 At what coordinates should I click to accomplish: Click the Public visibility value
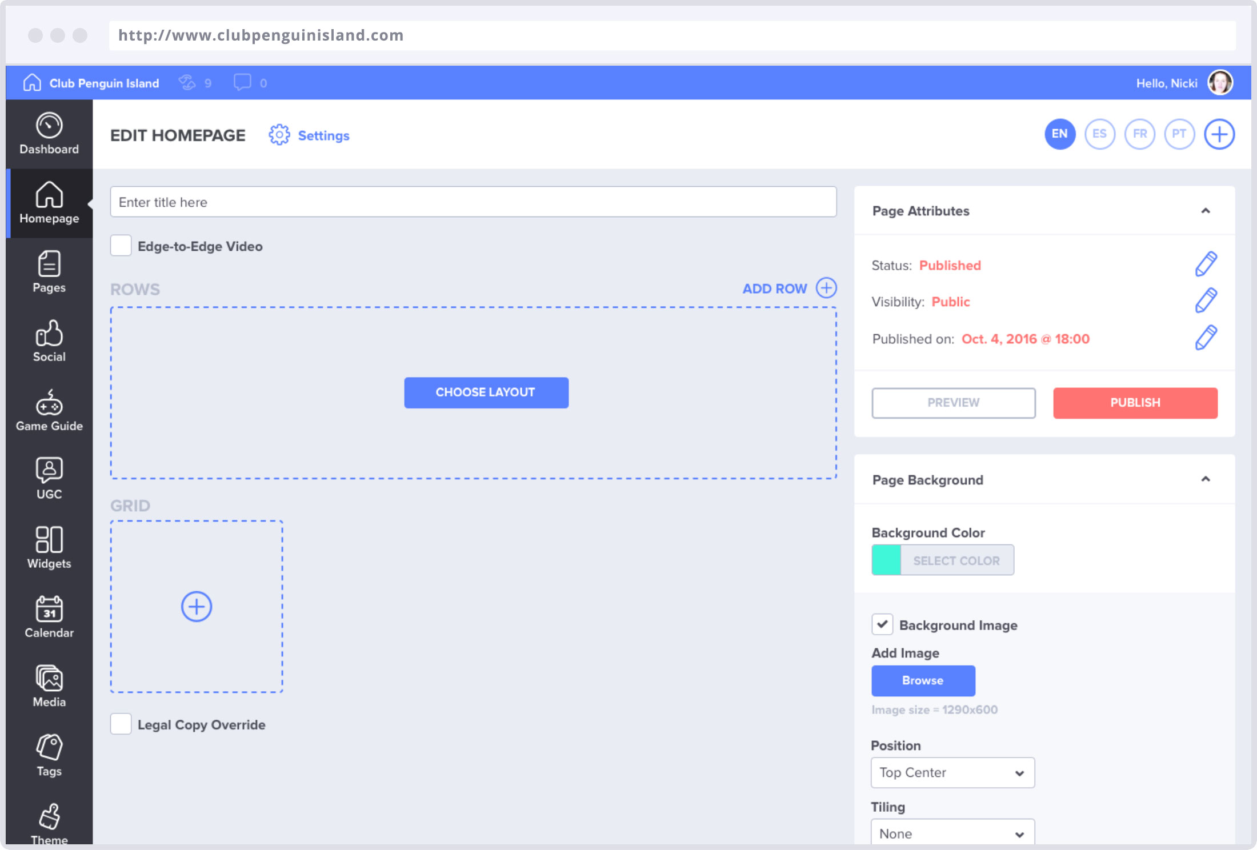point(951,302)
